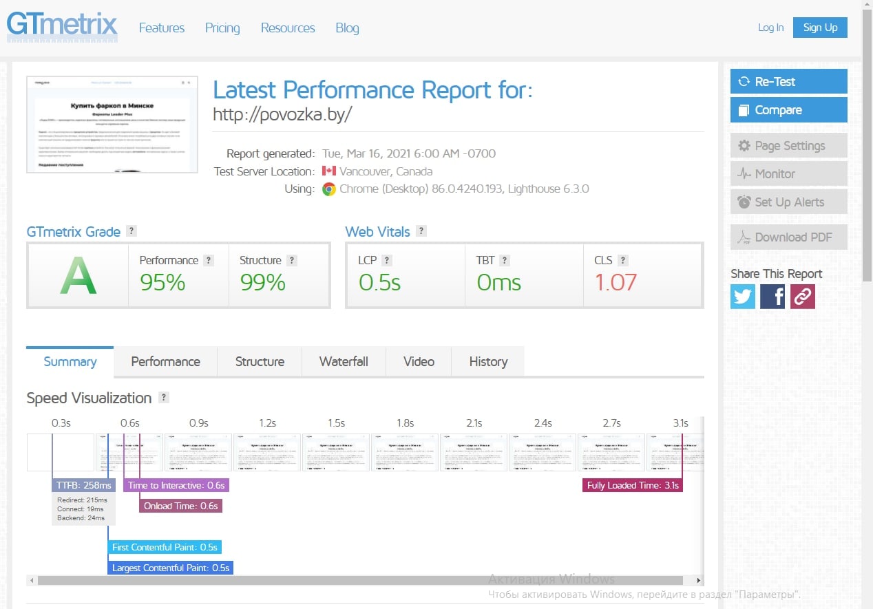Click the 1.07 CLS value

click(x=616, y=282)
